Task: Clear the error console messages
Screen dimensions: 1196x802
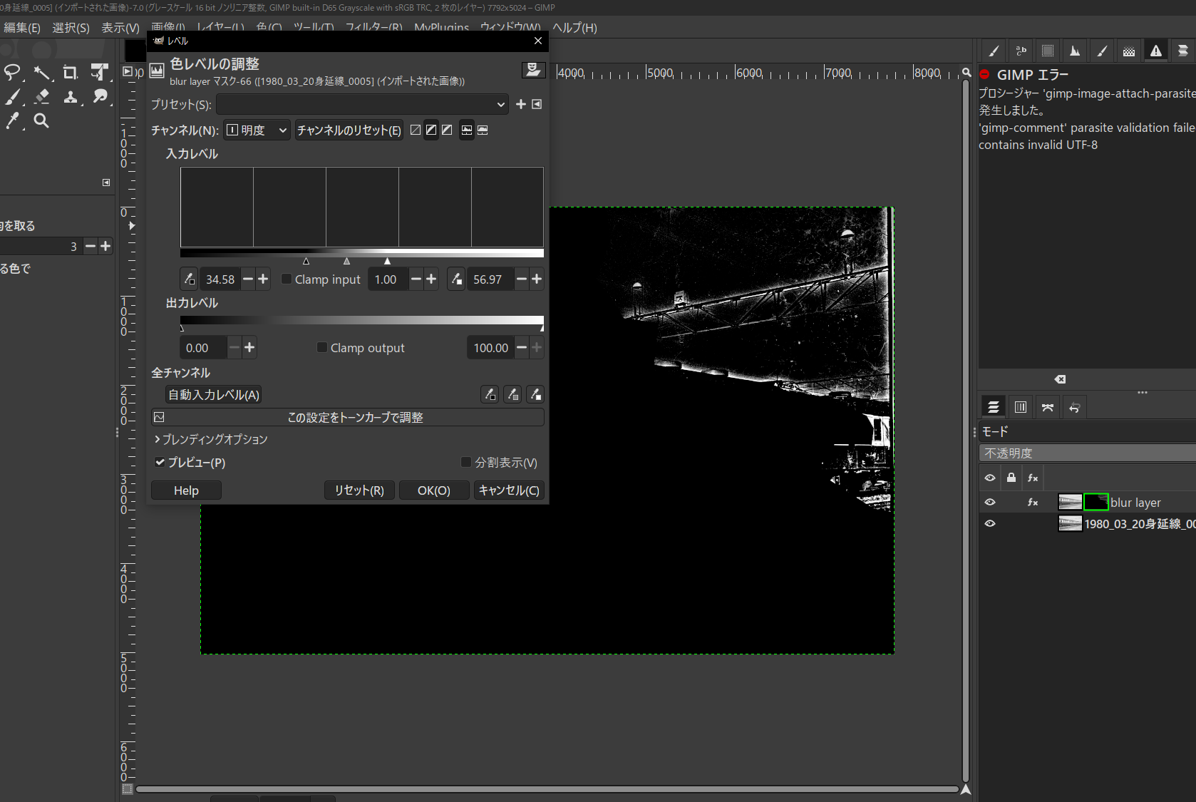Action: (1061, 379)
